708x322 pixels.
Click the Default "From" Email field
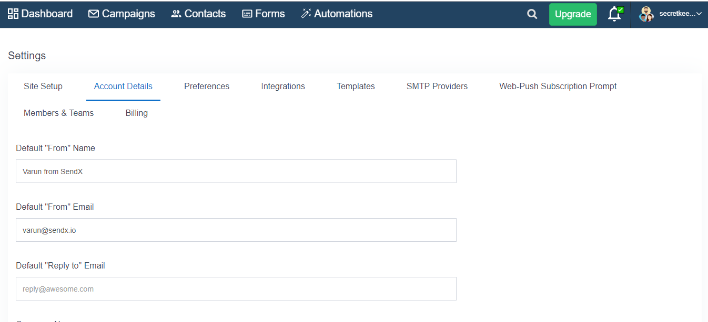coord(236,230)
